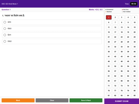Go to question 60
Viewport: 139px width, 104px height.
tap(135, 71)
